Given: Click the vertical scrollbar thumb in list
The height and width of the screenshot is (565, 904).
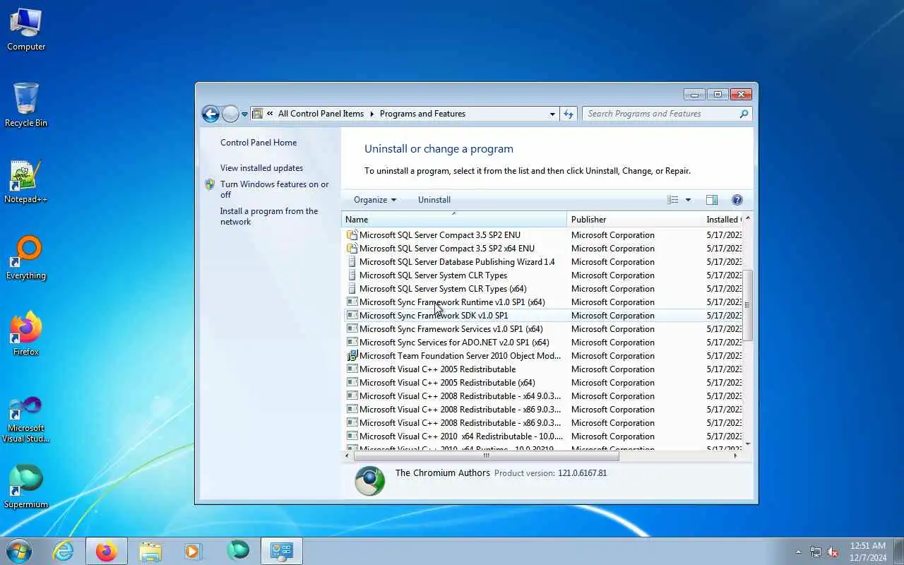Looking at the screenshot, I should (748, 305).
